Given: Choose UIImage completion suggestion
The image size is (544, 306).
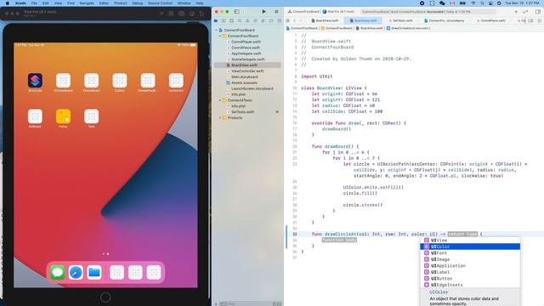Looking at the screenshot, I should pos(470,259).
